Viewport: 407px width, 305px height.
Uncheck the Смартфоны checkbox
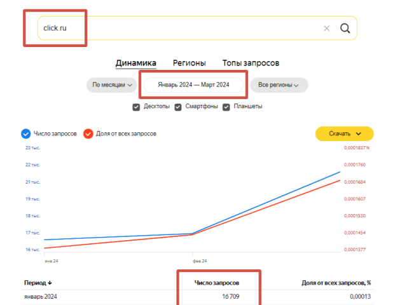[178, 107]
